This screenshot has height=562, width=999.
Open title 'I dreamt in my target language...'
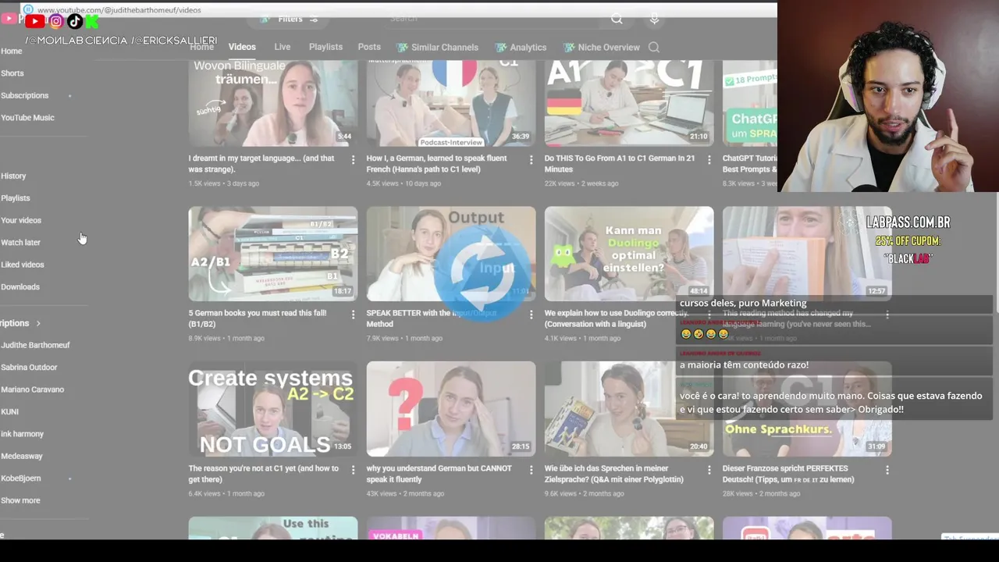tap(261, 164)
